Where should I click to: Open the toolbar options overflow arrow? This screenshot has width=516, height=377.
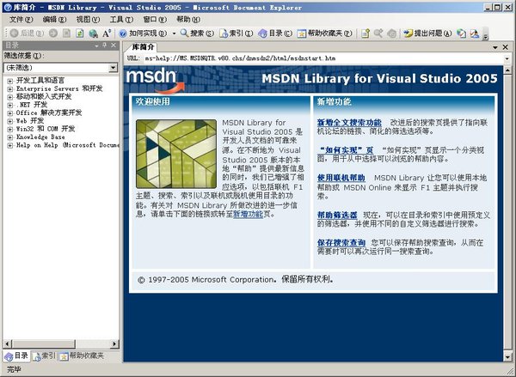point(485,34)
